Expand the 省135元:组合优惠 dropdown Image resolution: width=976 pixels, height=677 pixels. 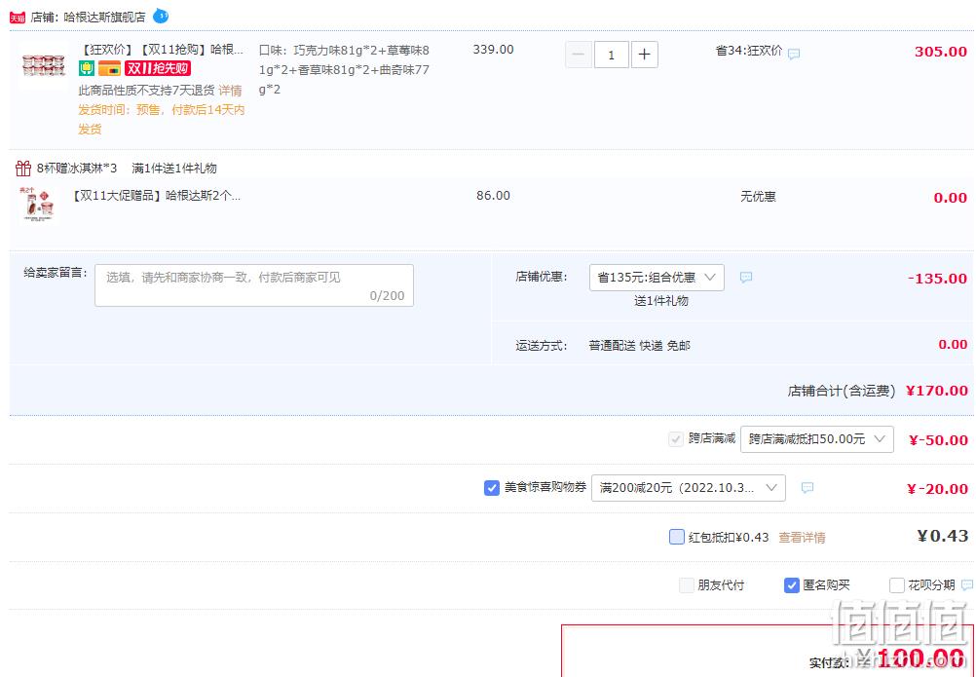[657, 278]
